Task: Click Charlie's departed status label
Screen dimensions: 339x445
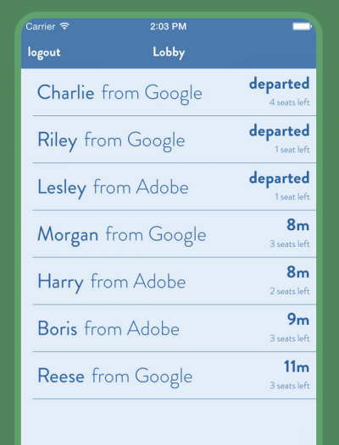Action: [x=280, y=85]
